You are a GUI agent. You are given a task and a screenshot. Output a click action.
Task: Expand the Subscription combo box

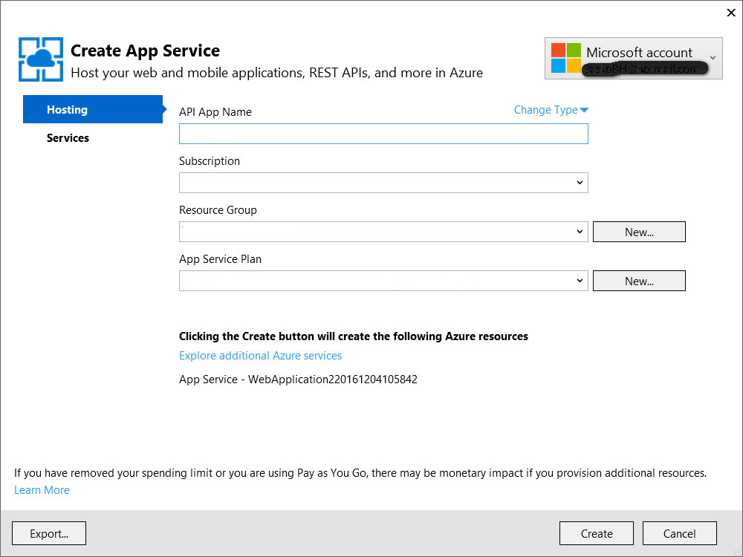coord(383,183)
